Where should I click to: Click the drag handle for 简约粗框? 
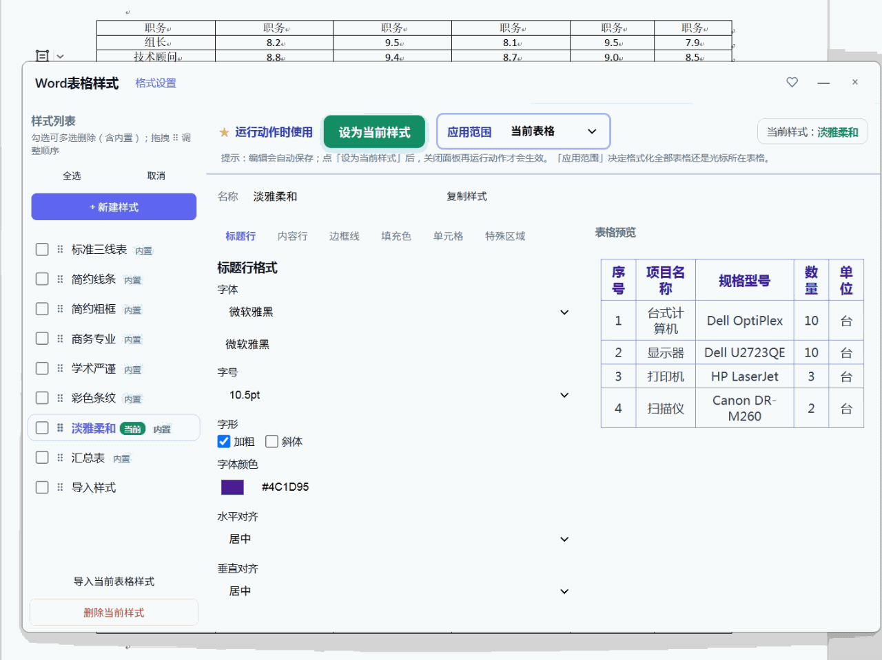[x=60, y=308]
